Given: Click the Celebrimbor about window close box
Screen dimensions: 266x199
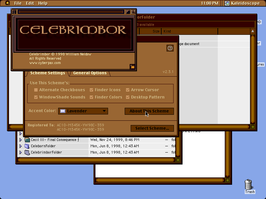Looking at the screenshot, I should [x=14, y=12].
